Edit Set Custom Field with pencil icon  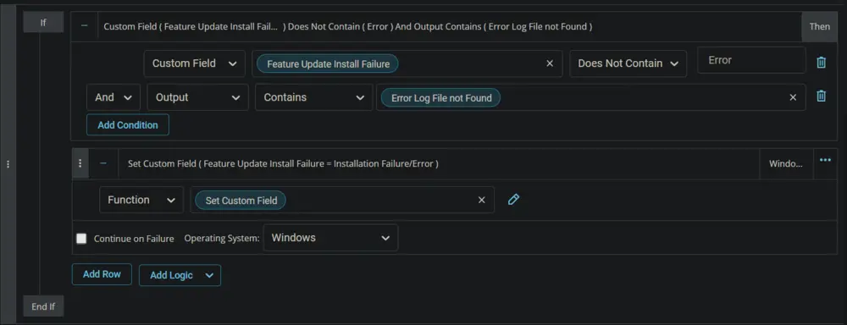point(514,200)
